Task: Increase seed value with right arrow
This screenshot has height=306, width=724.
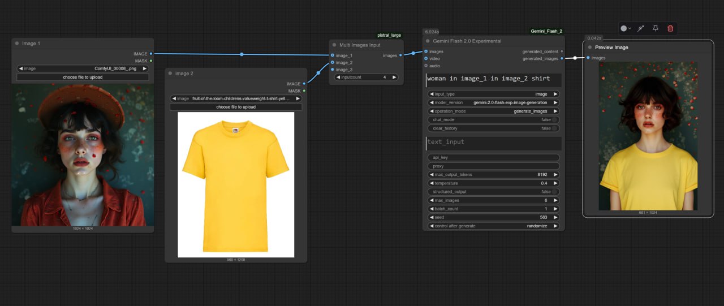Action: tap(555, 217)
